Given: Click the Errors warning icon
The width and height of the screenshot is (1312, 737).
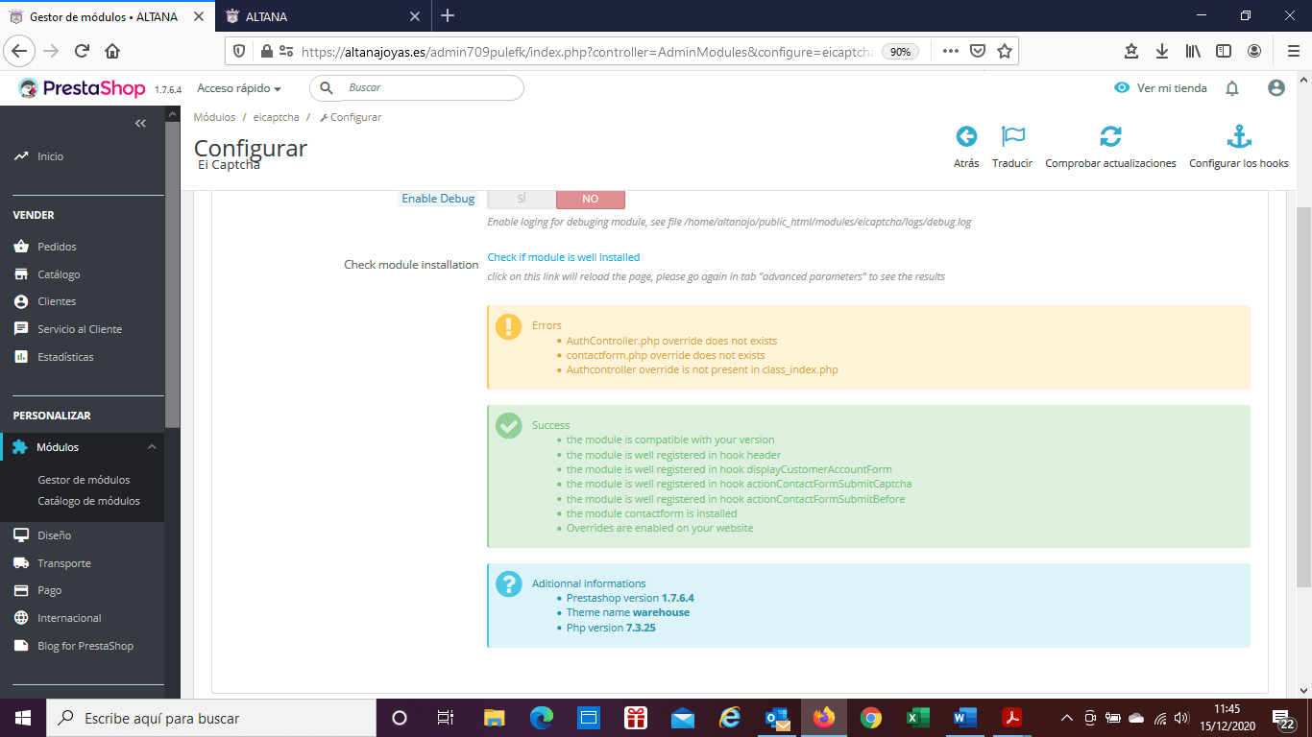Looking at the screenshot, I should click(508, 327).
